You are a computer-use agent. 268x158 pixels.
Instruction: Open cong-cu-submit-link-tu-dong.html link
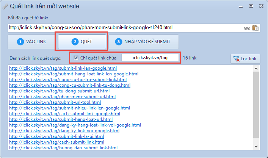[70, 85]
